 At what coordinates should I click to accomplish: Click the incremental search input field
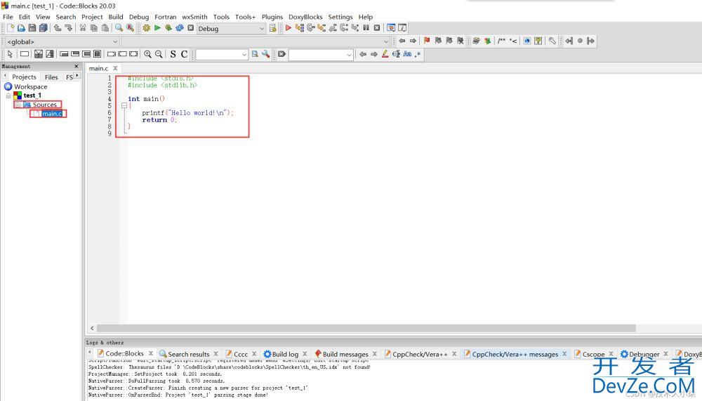[x=317, y=55]
